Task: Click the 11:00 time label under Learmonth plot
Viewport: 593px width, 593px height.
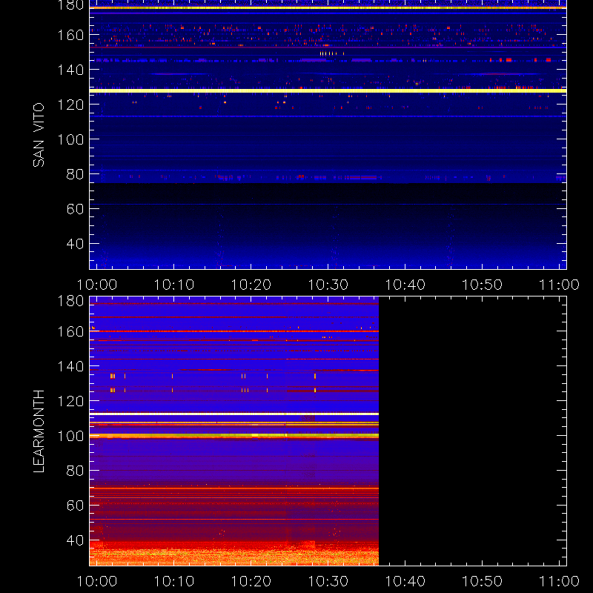Action: tap(560, 581)
